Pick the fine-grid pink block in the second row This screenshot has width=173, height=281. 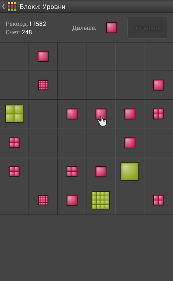coord(43,85)
